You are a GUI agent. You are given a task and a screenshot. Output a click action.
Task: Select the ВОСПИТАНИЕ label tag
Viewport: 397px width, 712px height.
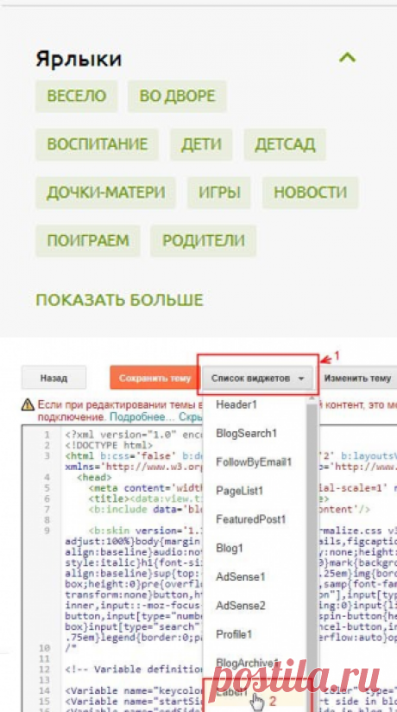[x=98, y=144]
